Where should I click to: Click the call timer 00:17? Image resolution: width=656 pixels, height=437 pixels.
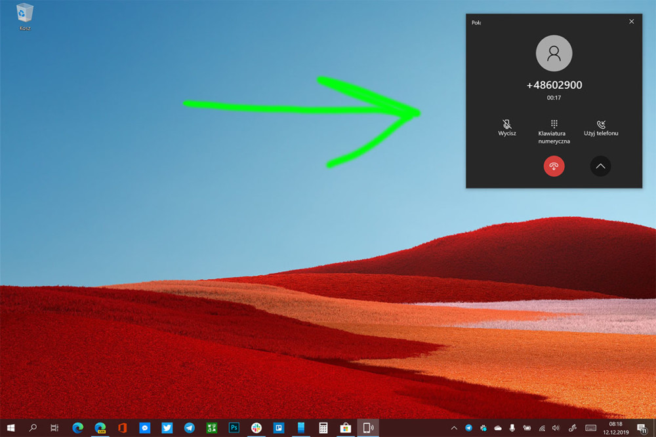pos(554,98)
